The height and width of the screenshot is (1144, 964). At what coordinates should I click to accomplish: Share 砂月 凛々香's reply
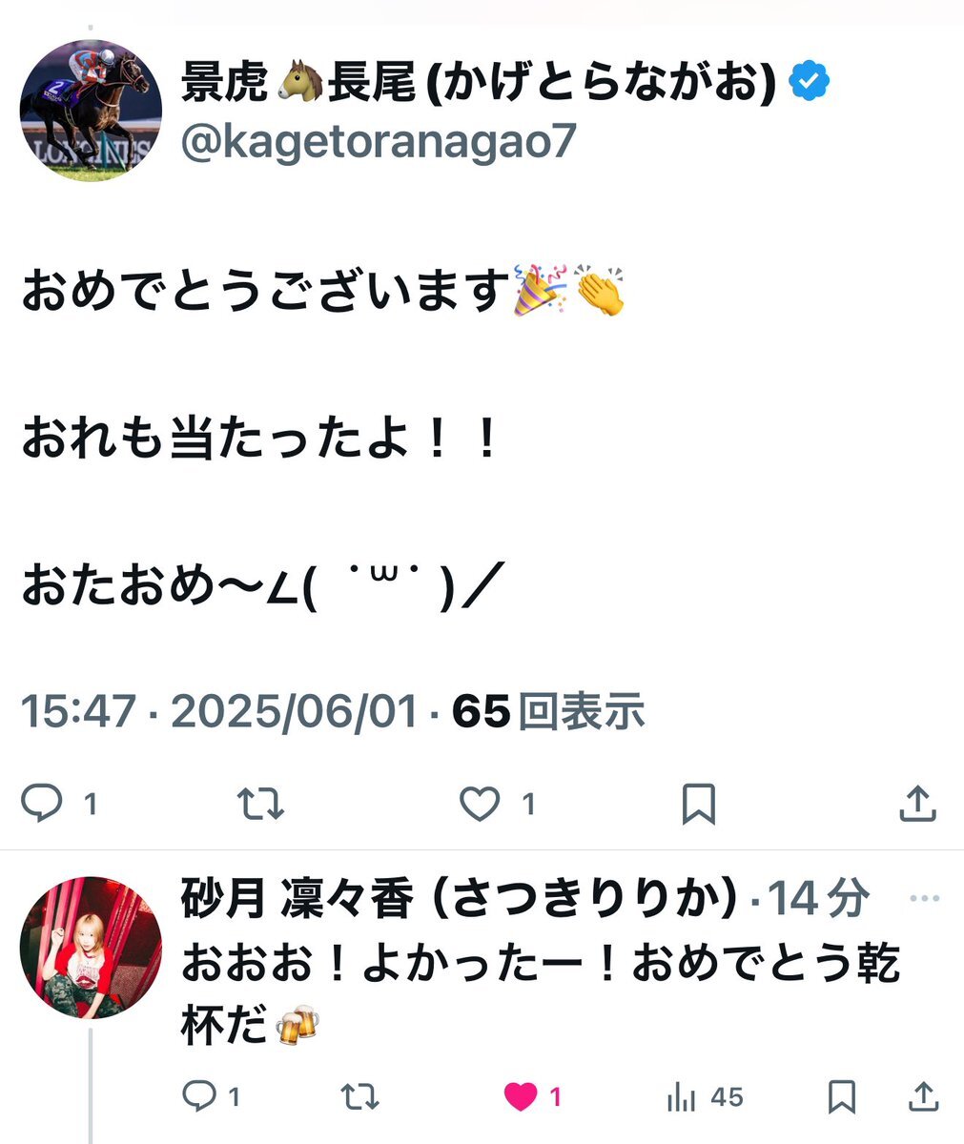tap(924, 1096)
